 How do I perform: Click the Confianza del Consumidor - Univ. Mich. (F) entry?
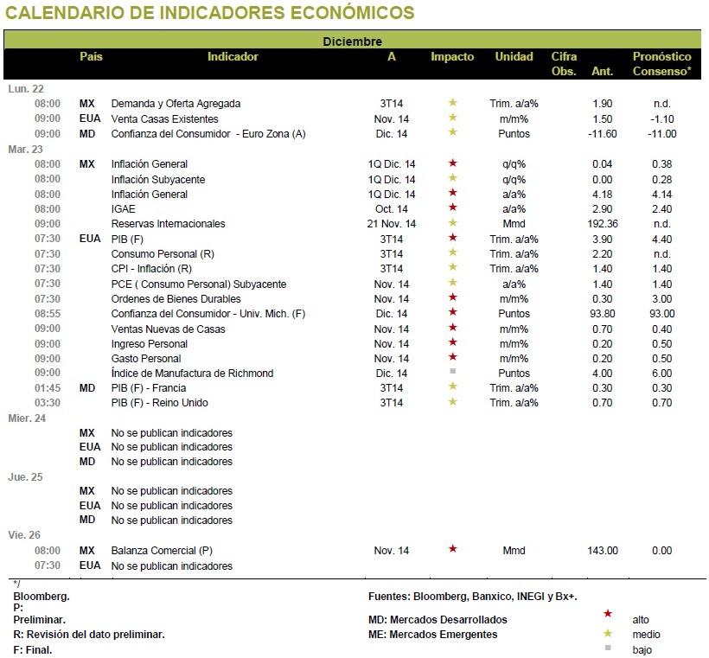[208, 314]
